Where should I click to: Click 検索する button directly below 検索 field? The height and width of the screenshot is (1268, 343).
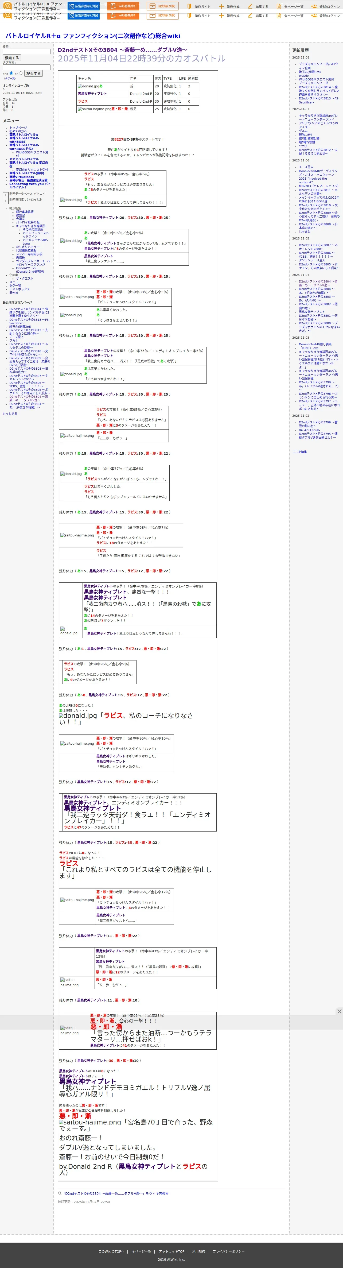(12, 57)
